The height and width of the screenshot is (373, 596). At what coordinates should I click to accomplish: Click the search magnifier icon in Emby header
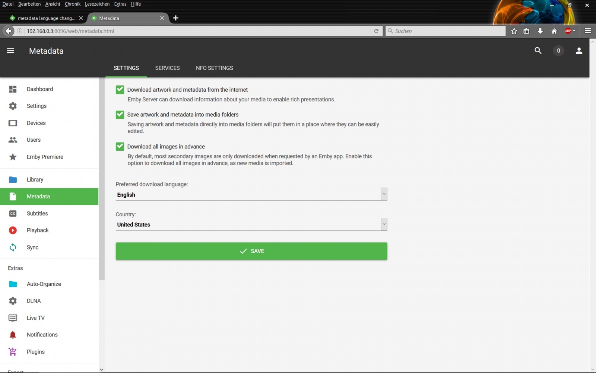tap(538, 51)
